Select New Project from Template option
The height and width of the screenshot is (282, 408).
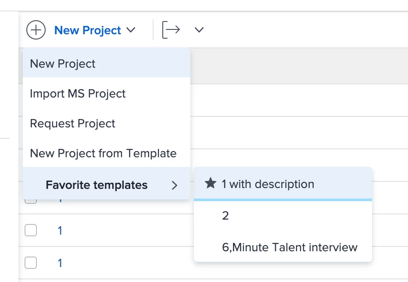[103, 153]
